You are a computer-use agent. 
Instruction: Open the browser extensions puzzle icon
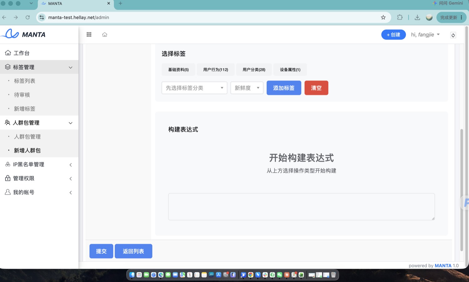(400, 18)
